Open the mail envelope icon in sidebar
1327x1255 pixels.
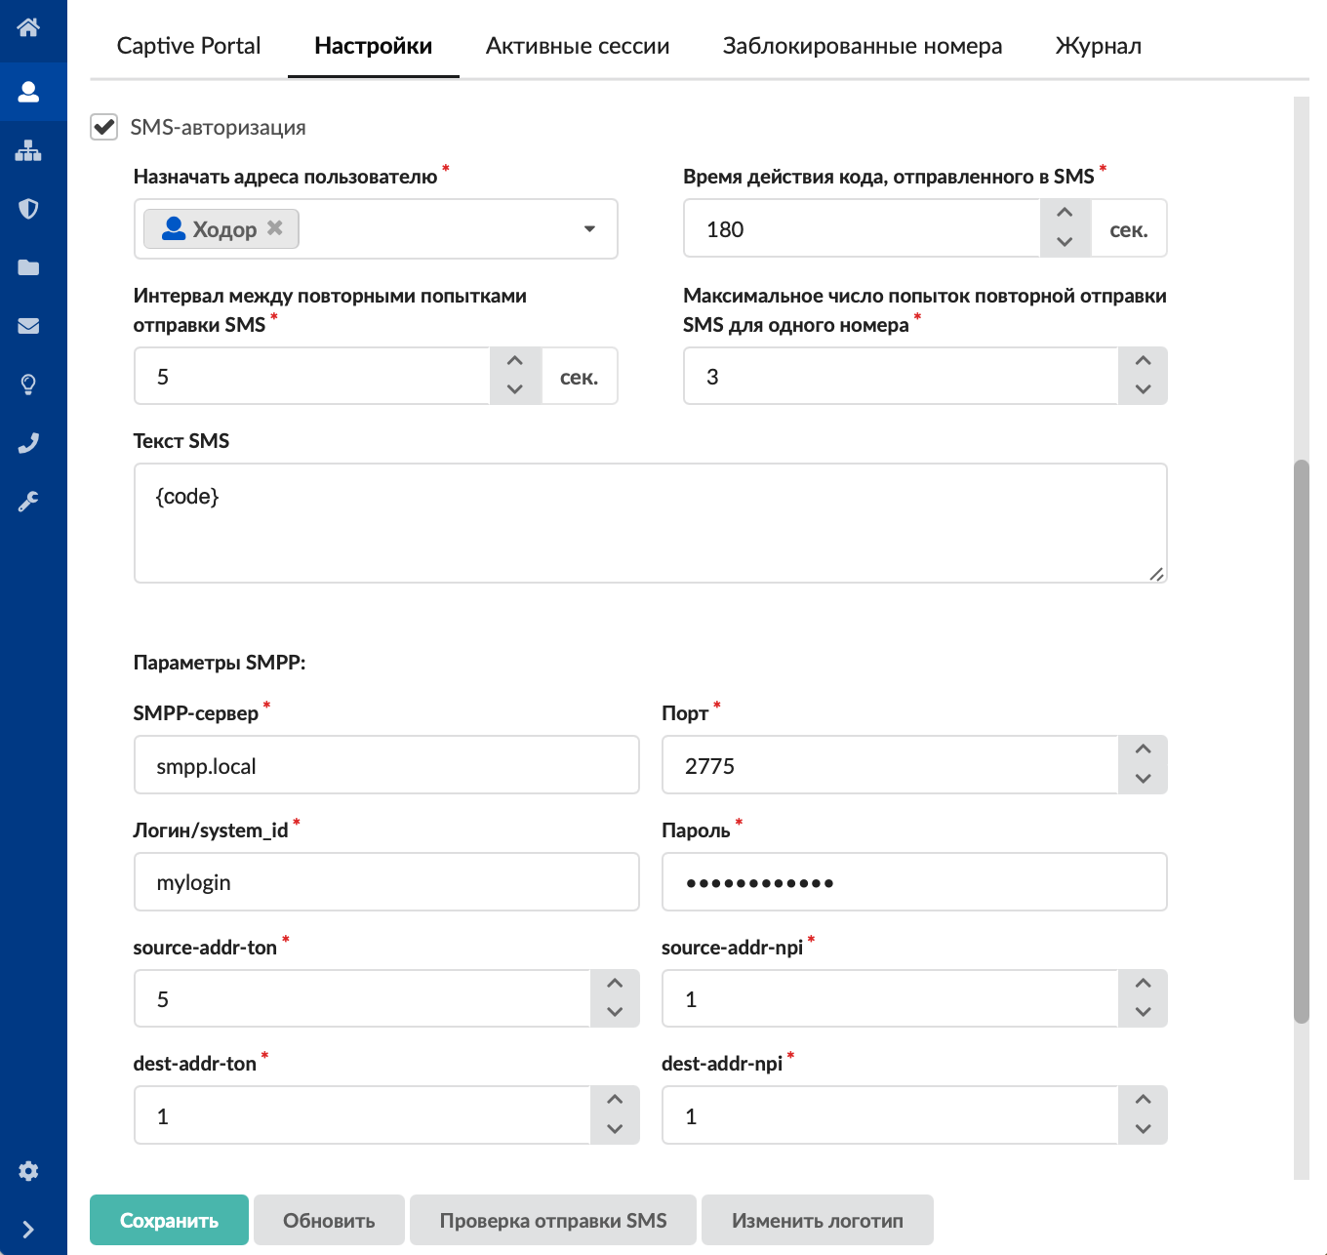pyautogui.click(x=28, y=326)
